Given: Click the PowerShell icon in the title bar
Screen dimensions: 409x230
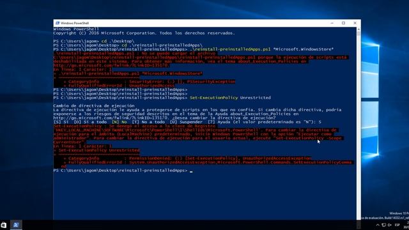Looking at the screenshot, I should click(x=58, y=23).
